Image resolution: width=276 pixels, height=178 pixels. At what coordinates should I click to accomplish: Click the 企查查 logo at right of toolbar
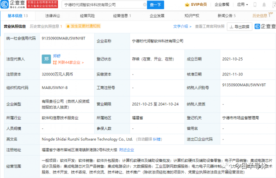click(265, 26)
